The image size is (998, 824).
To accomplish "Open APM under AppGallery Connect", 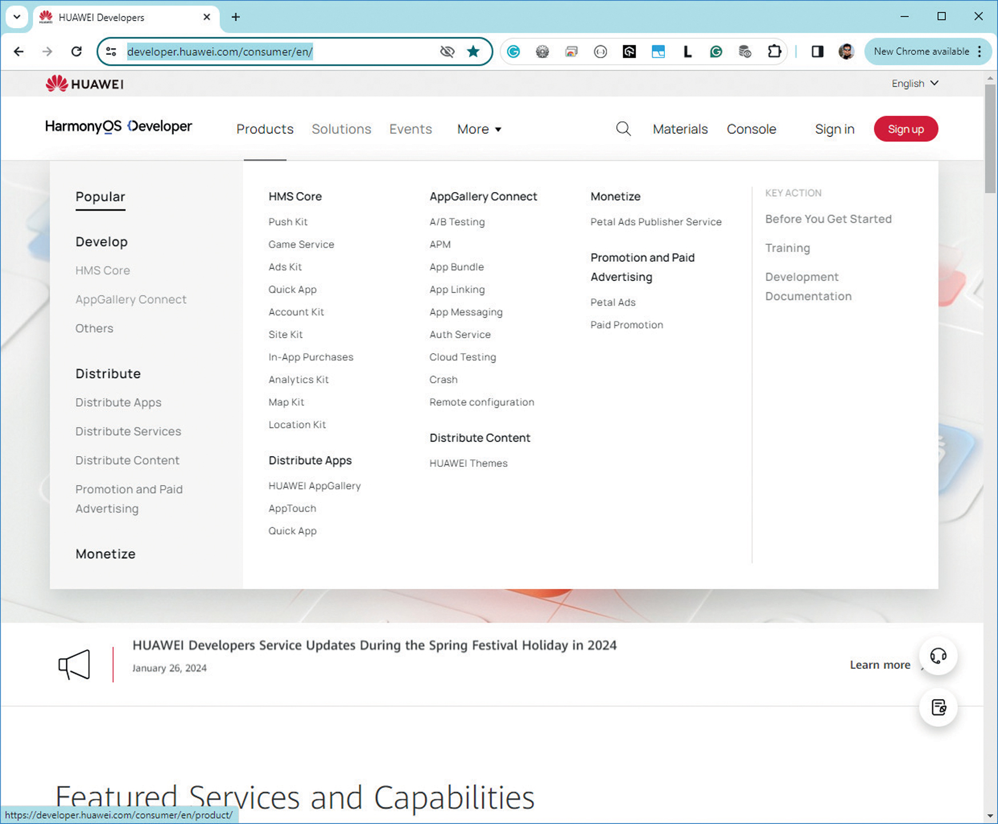I will pyautogui.click(x=439, y=244).
